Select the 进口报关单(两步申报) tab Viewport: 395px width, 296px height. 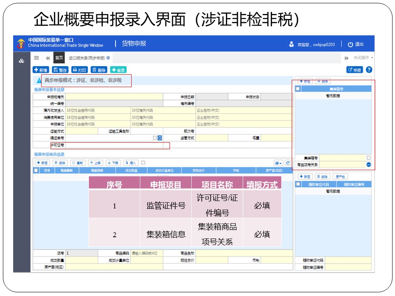(x=87, y=58)
